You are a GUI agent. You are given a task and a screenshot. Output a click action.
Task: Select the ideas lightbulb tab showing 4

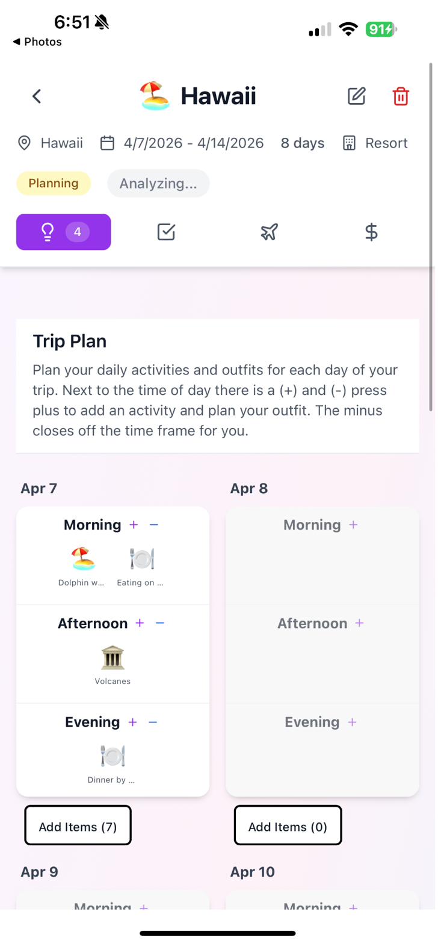pyautogui.click(x=63, y=232)
